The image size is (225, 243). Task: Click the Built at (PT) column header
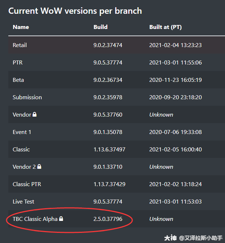coord(165,27)
